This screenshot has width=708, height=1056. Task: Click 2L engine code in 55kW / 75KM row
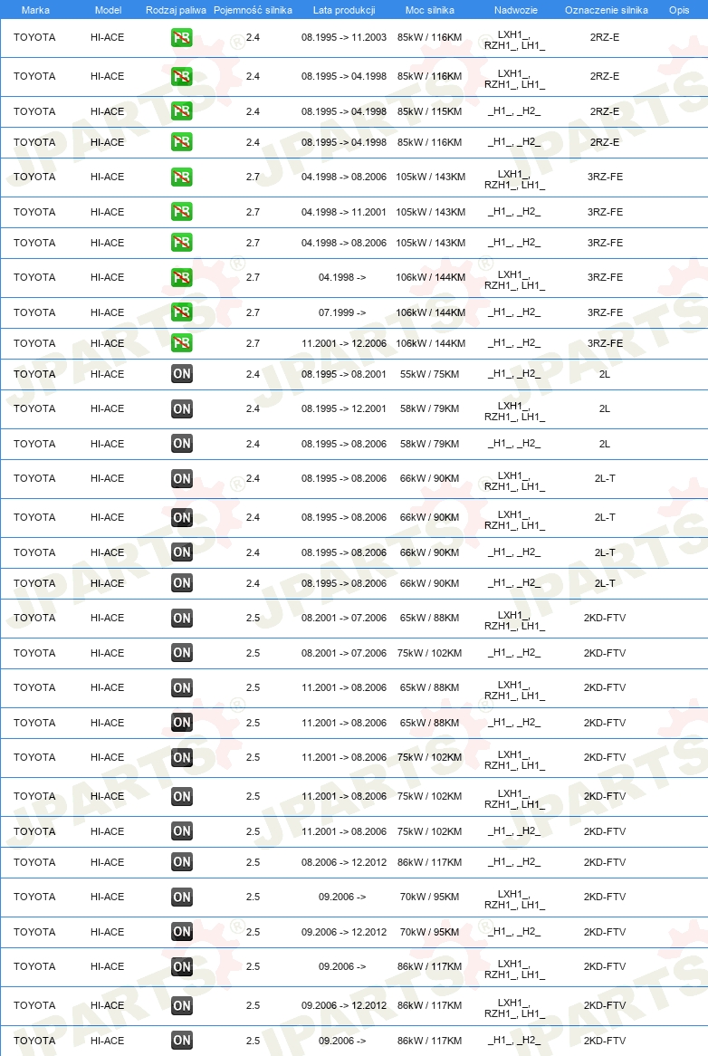605,374
